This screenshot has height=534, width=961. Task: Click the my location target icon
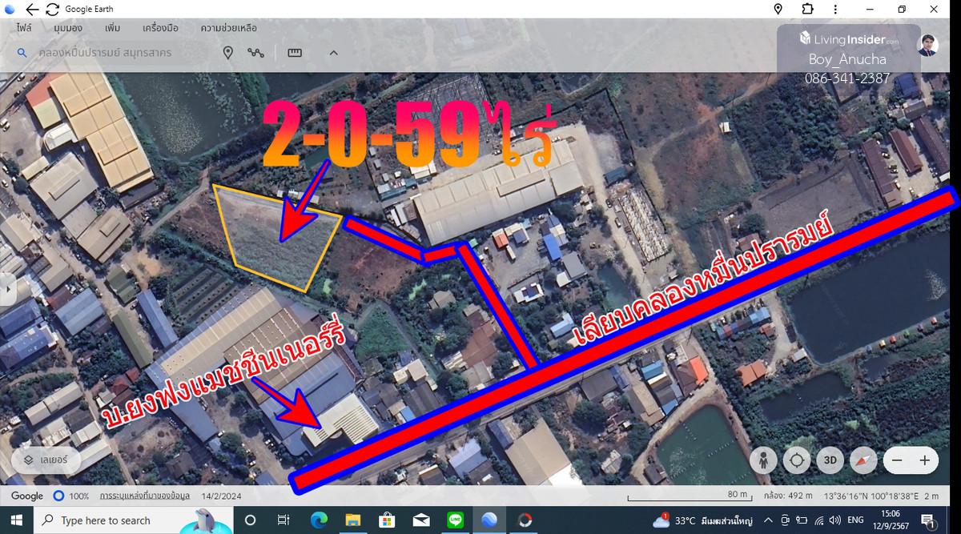[x=797, y=460]
